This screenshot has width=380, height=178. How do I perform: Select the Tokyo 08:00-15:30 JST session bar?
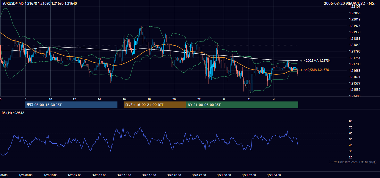point(71,105)
